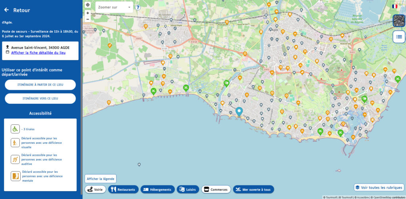406x199 pixels.
Task: Open the Zoomer sur dropdown
Action: 114,7
